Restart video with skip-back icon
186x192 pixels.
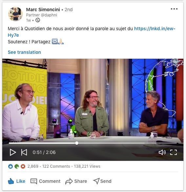pyautogui.click(x=24, y=152)
